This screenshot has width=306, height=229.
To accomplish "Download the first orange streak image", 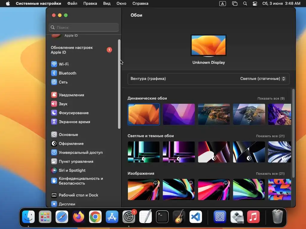I will [x=155, y=183].
